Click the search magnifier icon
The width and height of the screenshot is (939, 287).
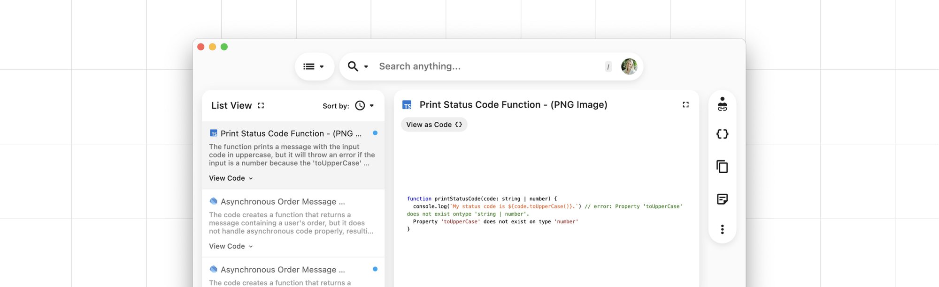[353, 66]
